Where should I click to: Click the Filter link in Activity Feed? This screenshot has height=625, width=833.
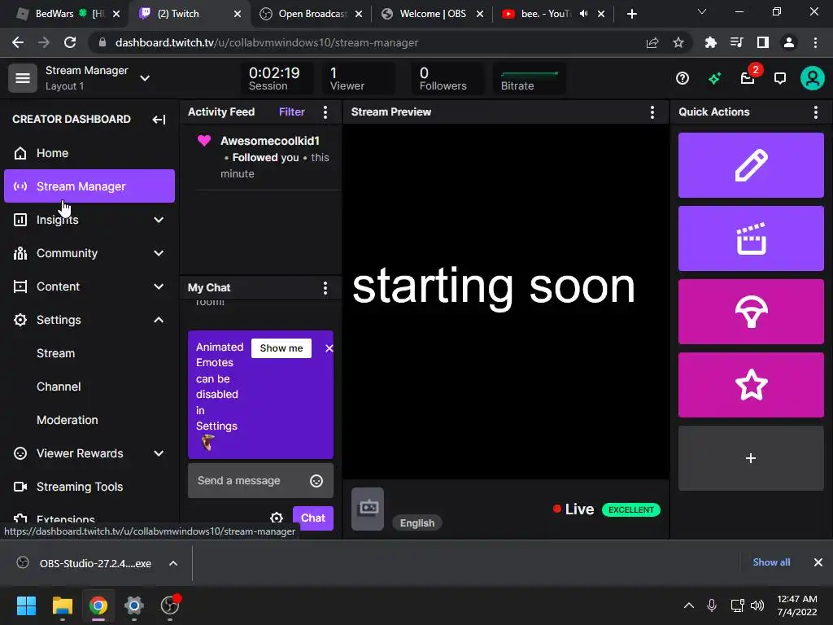pyautogui.click(x=292, y=111)
